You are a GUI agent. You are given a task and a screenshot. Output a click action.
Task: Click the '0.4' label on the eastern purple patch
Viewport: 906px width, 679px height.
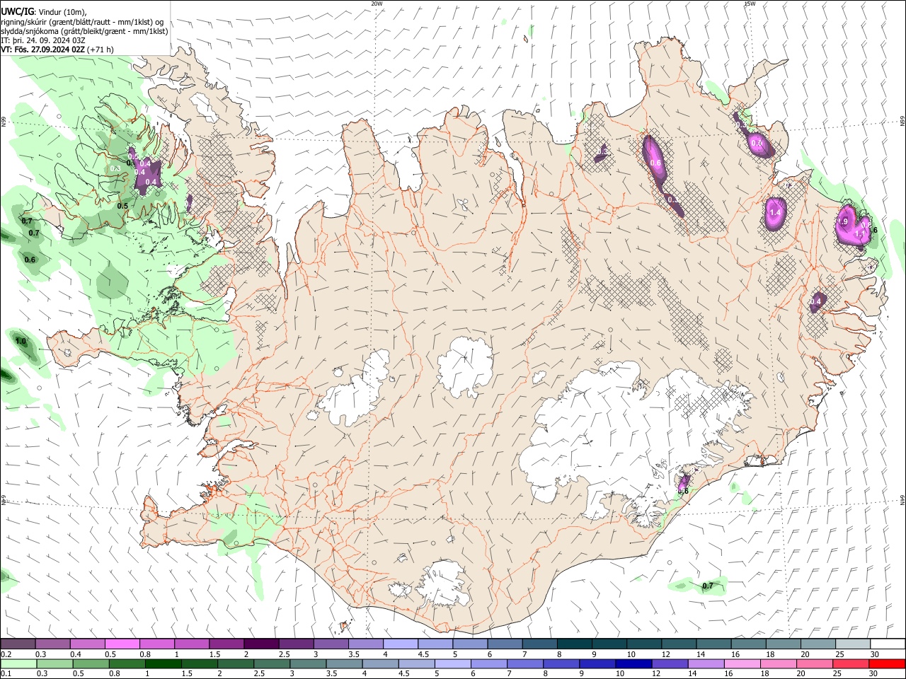pyautogui.click(x=816, y=302)
